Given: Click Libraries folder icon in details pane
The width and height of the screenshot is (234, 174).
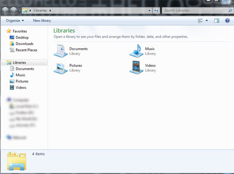Looking at the screenshot, I should point(16,161).
